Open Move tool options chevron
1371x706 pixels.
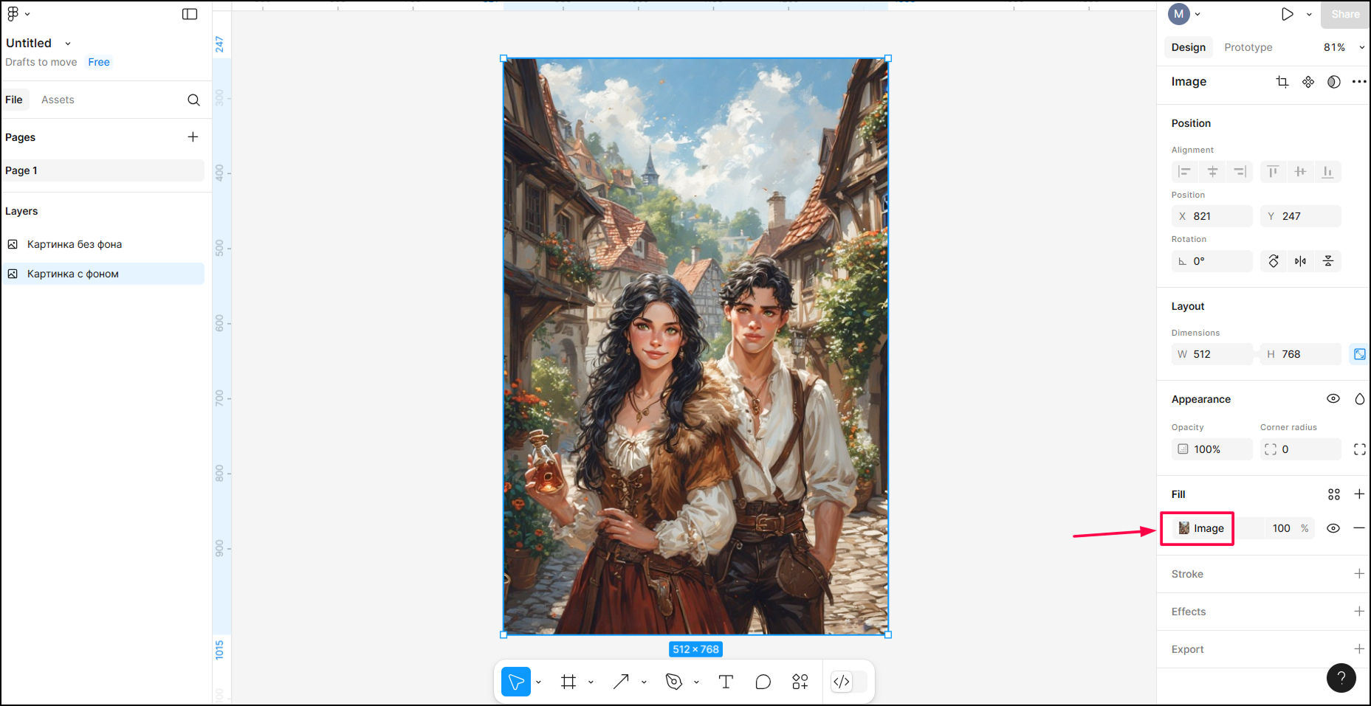539,682
